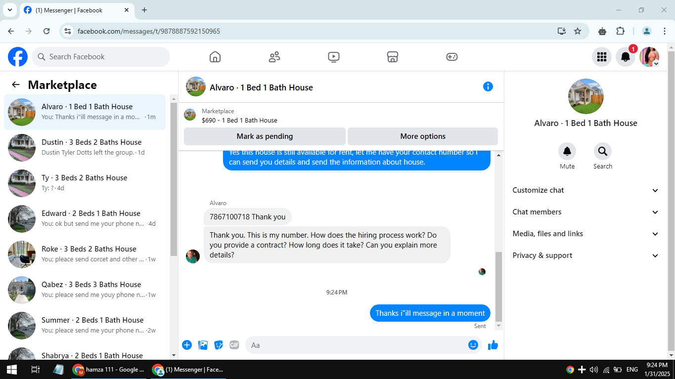Open the Alvaro 1 Bed 1 Bath House chat
Image resolution: width=675 pixels, height=379 pixels.
pyautogui.click(x=85, y=112)
